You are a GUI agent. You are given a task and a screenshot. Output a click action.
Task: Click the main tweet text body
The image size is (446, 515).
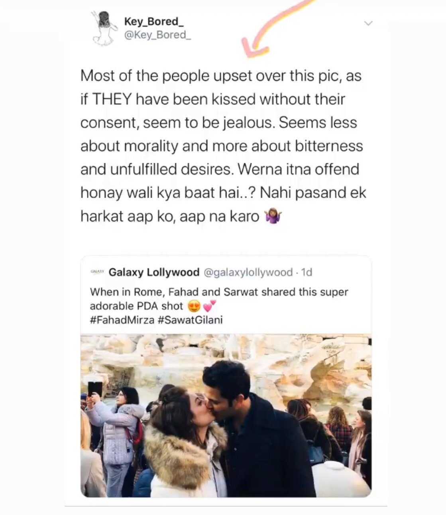click(x=223, y=146)
